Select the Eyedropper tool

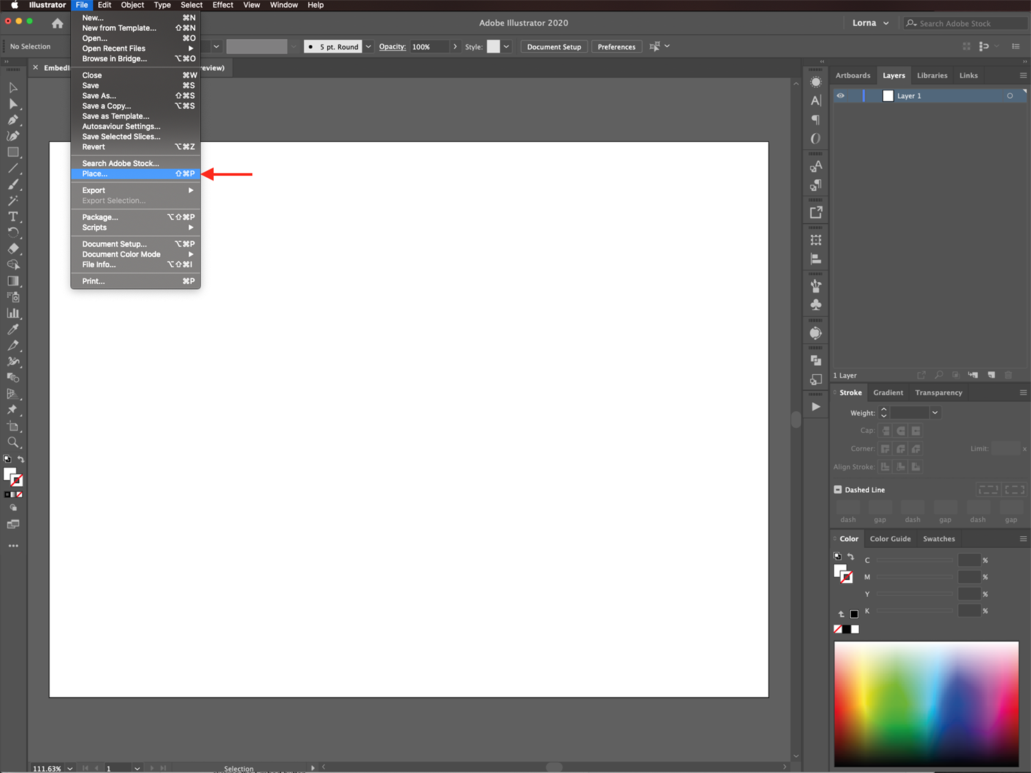tap(13, 330)
